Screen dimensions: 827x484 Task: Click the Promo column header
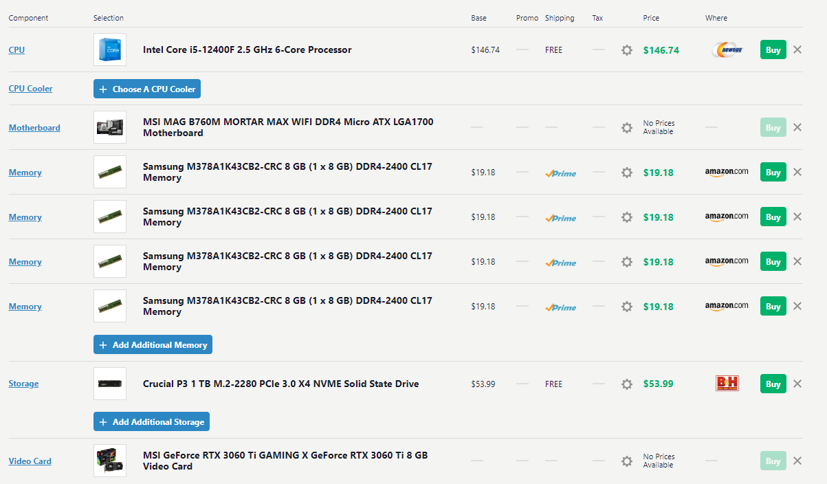coord(527,18)
